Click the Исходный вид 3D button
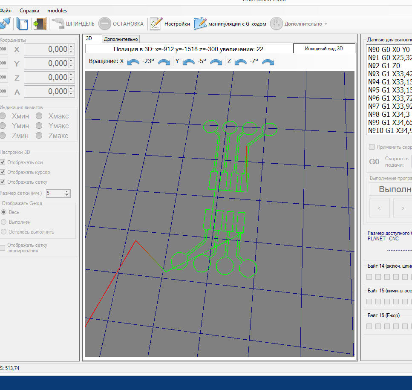This screenshot has width=412, height=390. 324,49
